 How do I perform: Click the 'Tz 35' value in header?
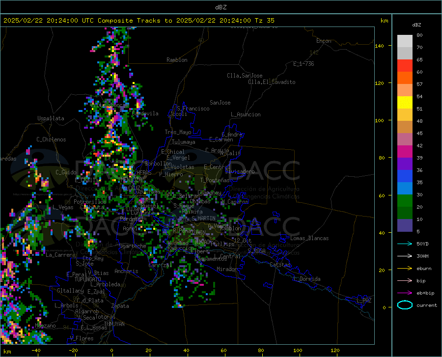coord(264,21)
